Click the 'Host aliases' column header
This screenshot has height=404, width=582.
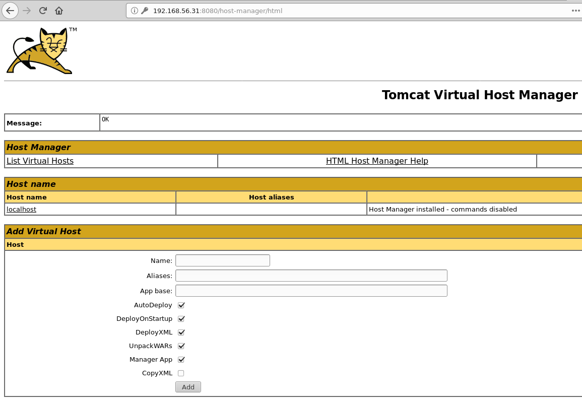pyautogui.click(x=271, y=197)
